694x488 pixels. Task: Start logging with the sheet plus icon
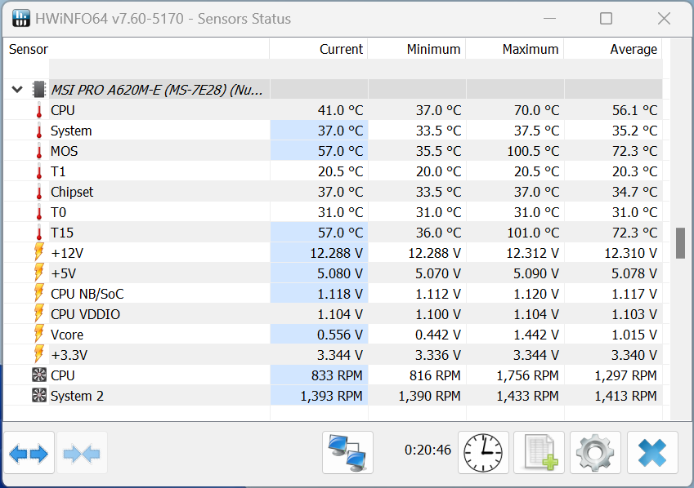coord(540,452)
